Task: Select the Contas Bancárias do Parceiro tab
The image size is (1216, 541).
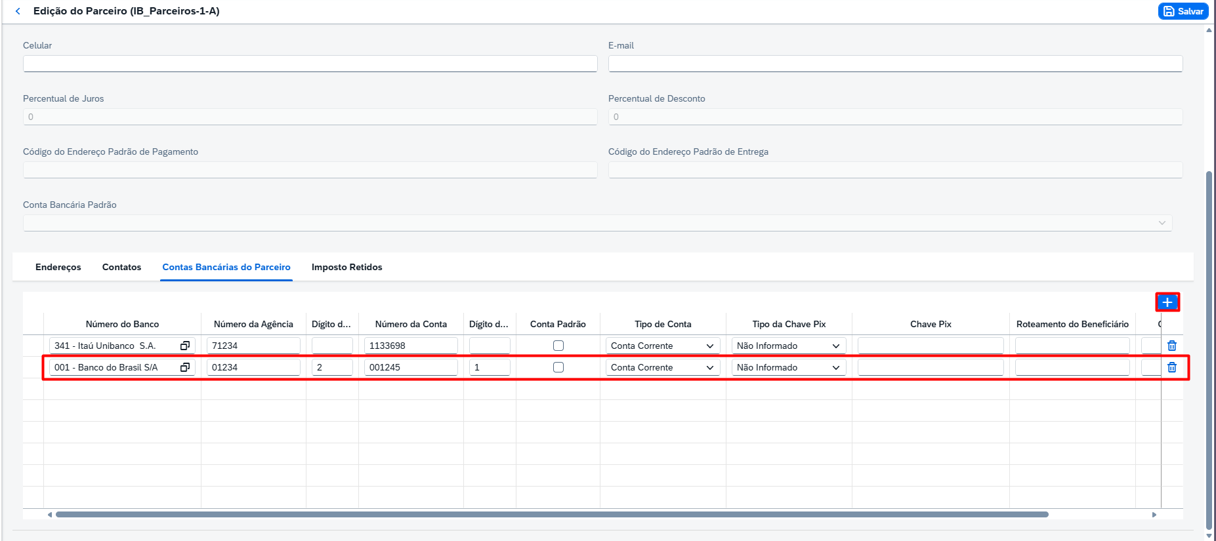Action: tap(226, 267)
